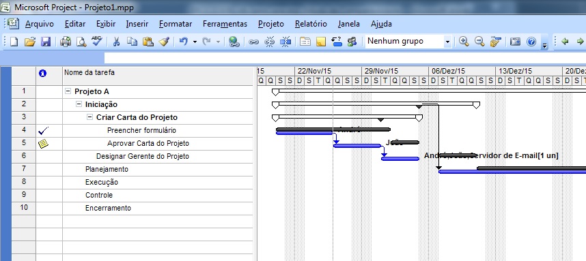The image size is (586, 261).
Task: Click the Nome da tarefa column header
Action: [158, 76]
